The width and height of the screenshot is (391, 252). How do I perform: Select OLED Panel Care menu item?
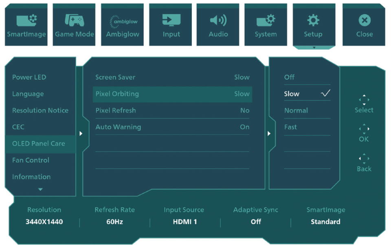click(x=39, y=144)
